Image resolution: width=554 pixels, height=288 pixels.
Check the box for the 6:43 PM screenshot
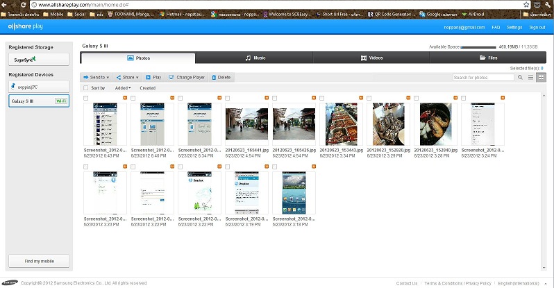[x=86, y=98]
